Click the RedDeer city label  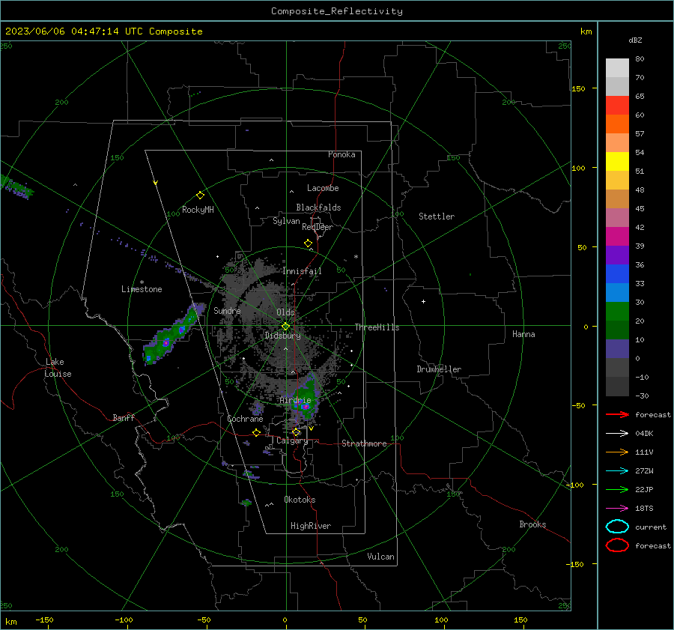pyautogui.click(x=318, y=227)
